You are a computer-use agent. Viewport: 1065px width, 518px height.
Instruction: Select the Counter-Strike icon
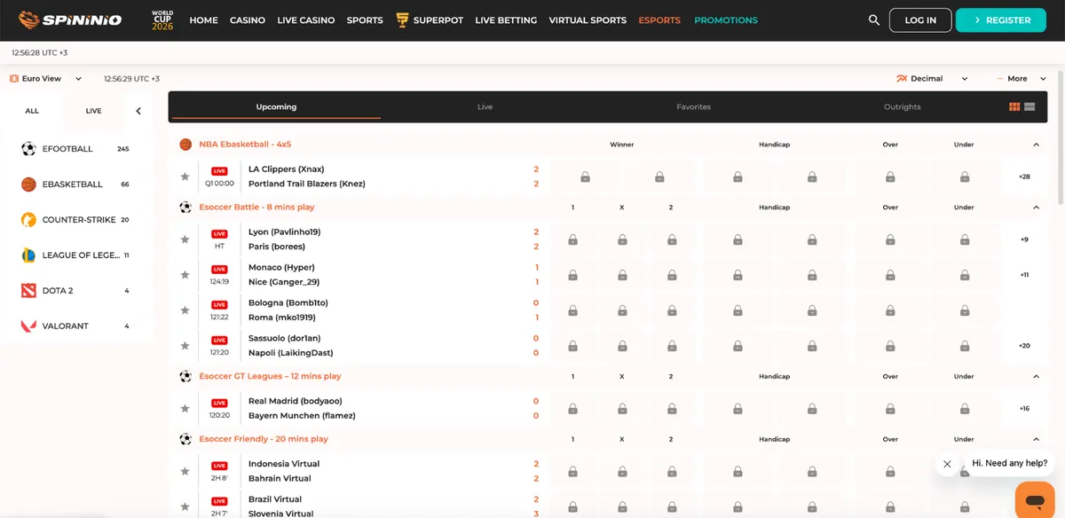tap(28, 220)
